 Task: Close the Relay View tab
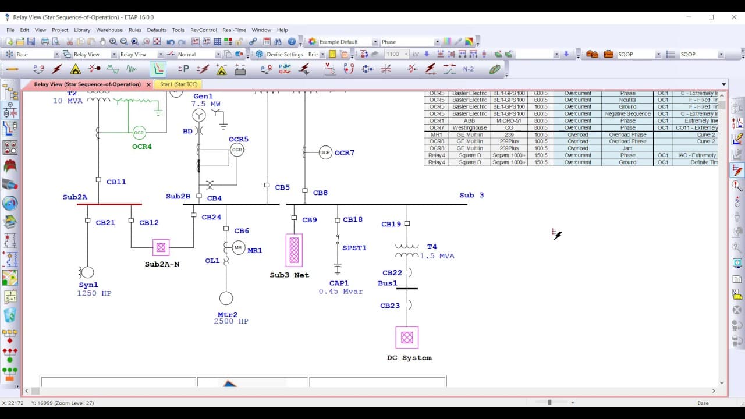148,84
